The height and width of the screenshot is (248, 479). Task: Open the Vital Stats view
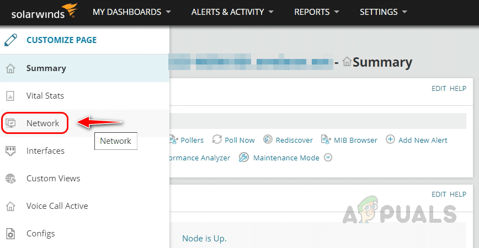tap(84, 96)
